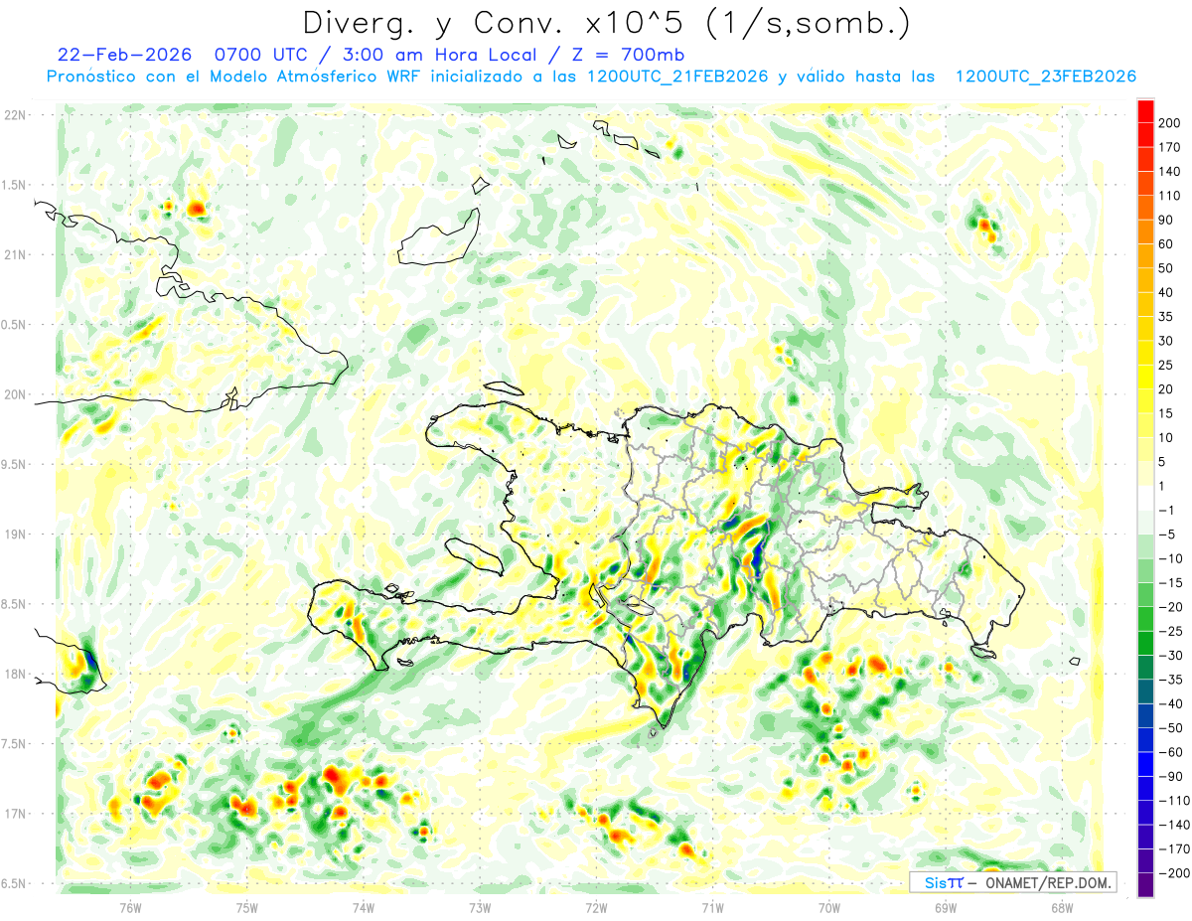Click the '75W' longitude label
The height and width of the screenshot is (921, 1192).
[247, 907]
